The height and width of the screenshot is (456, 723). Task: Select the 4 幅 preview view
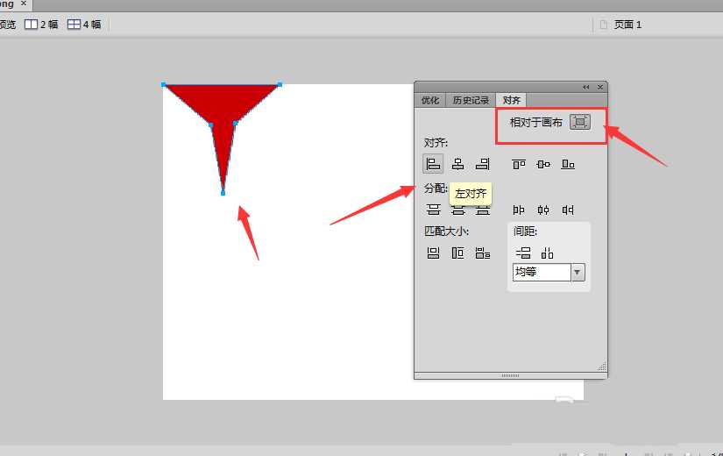coord(84,25)
